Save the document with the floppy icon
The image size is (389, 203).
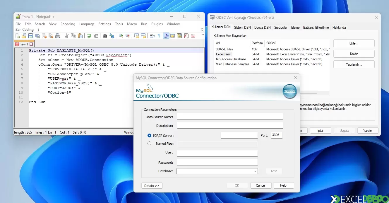pos(31,36)
